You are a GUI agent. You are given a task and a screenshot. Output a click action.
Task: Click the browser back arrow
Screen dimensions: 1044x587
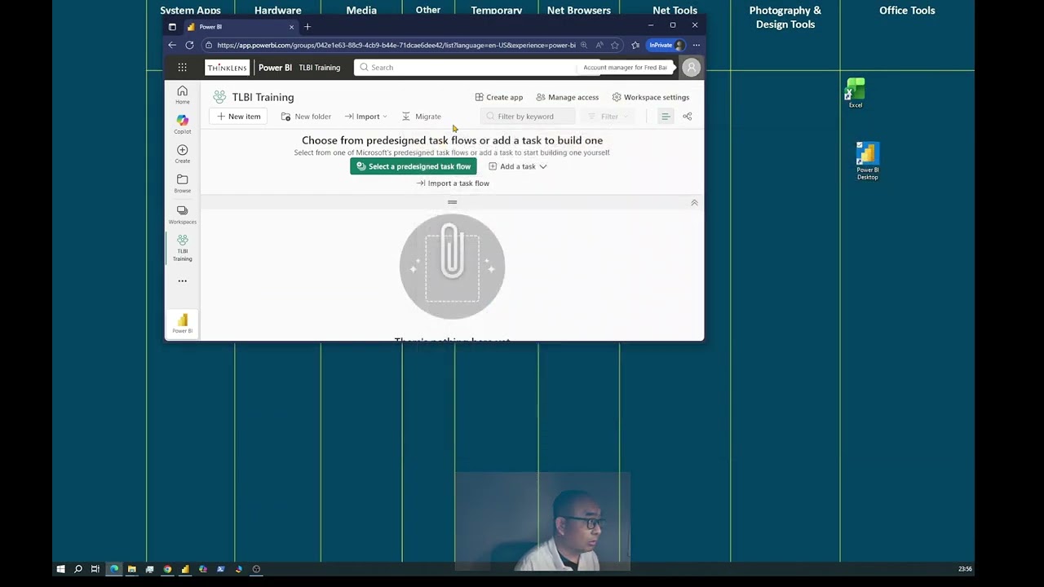point(172,45)
